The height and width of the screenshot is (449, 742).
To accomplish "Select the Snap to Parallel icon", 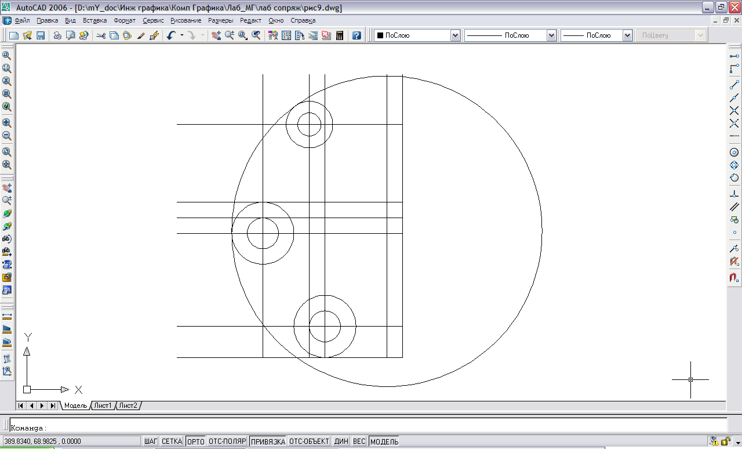I will (x=734, y=207).
